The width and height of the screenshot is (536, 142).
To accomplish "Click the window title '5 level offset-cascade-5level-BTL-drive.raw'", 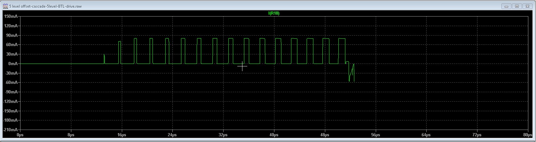I will click(45, 6).
